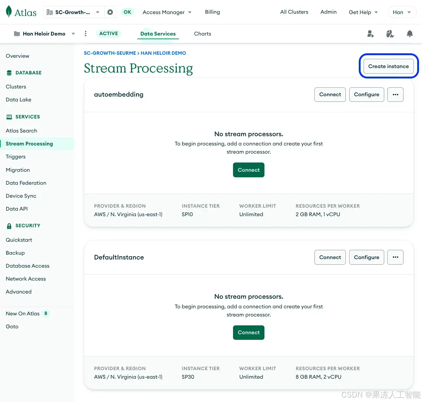Image resolution: width=422 pixels, height=402 pixels.
Task: Click 2 GB RAM, 1 vCPU value
Action: tap(318, 214)
